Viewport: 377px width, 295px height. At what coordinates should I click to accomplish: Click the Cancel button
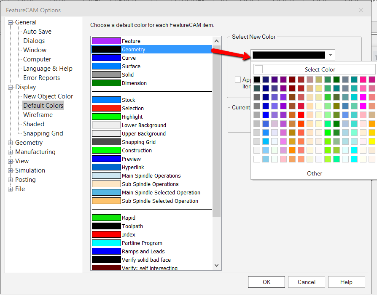pyautogui.click(x=306, y=282)
